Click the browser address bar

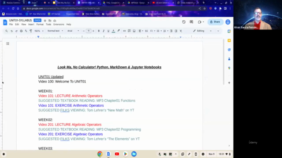[110, 8]
